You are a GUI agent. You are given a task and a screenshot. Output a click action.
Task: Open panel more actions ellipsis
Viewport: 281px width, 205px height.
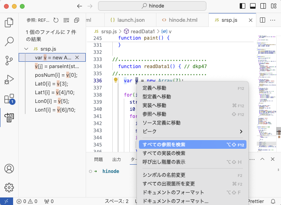click(252, 159)
